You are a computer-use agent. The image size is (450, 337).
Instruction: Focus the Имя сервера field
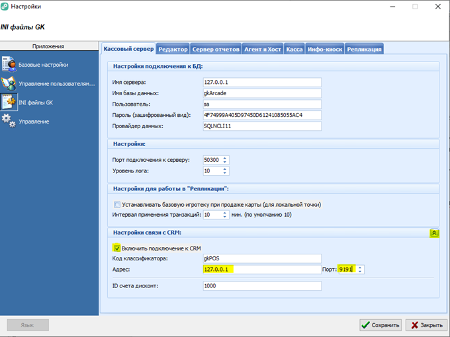pyautogui.click(x=262, y=82)
